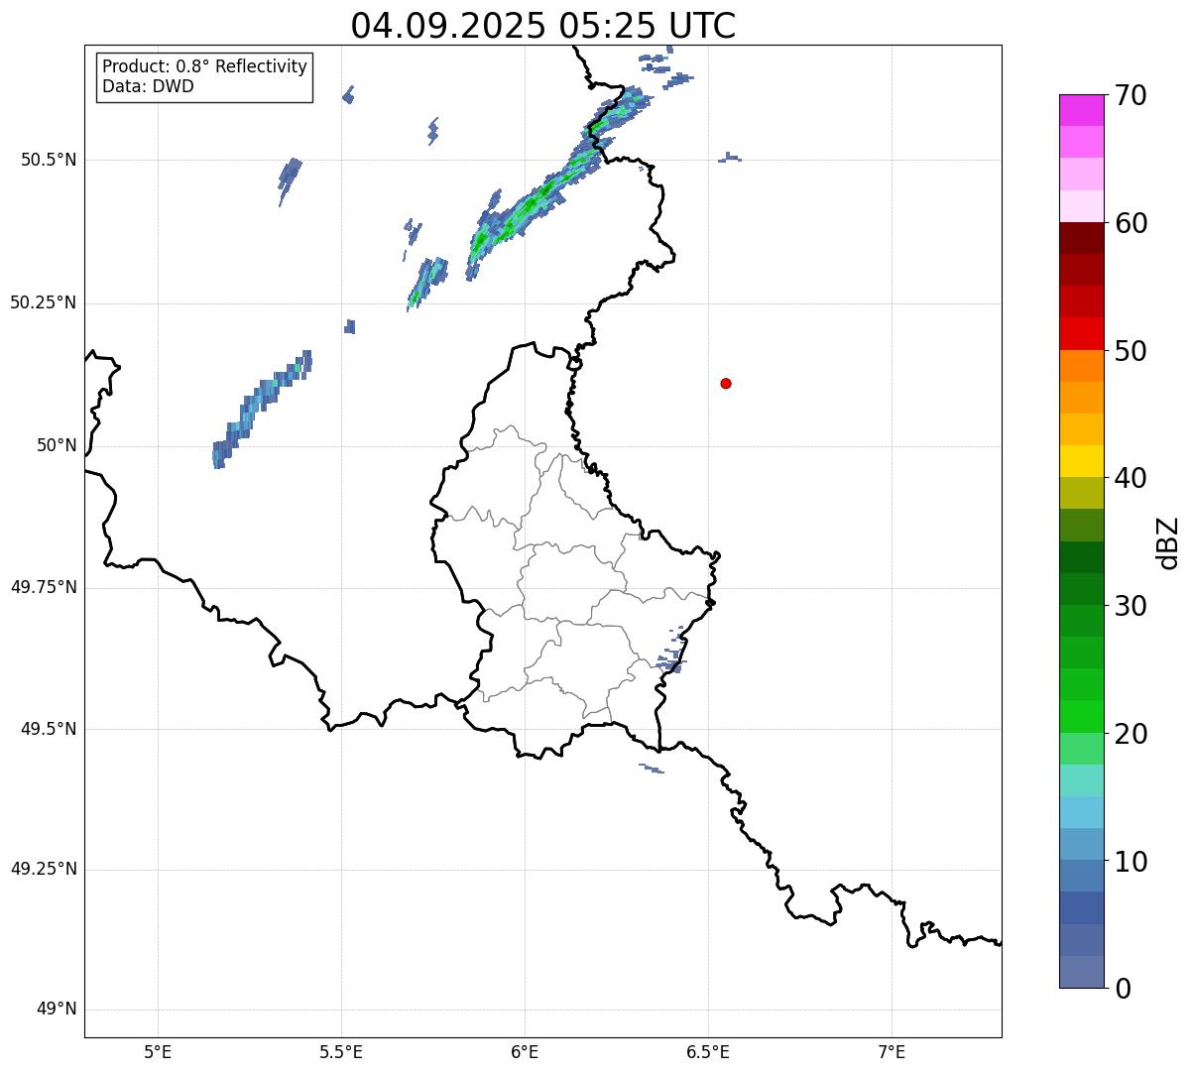Image resolution: width=1192 pixels, height=1072 pixels.
Task: Click the magenta top colorbar swatch
Action: pyautogui.click(x=1081, y=110)
